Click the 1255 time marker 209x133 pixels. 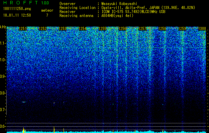click(102, 29)
